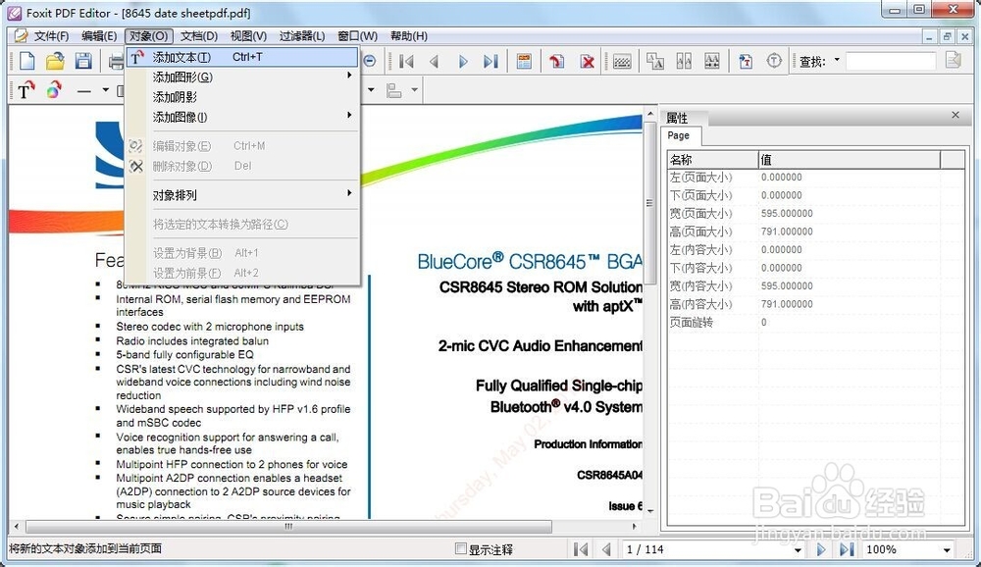The width and height of the screenshot is (981, 567).
Task: Open the 查找 search options dropdown arrow
Action: [837, 60]
